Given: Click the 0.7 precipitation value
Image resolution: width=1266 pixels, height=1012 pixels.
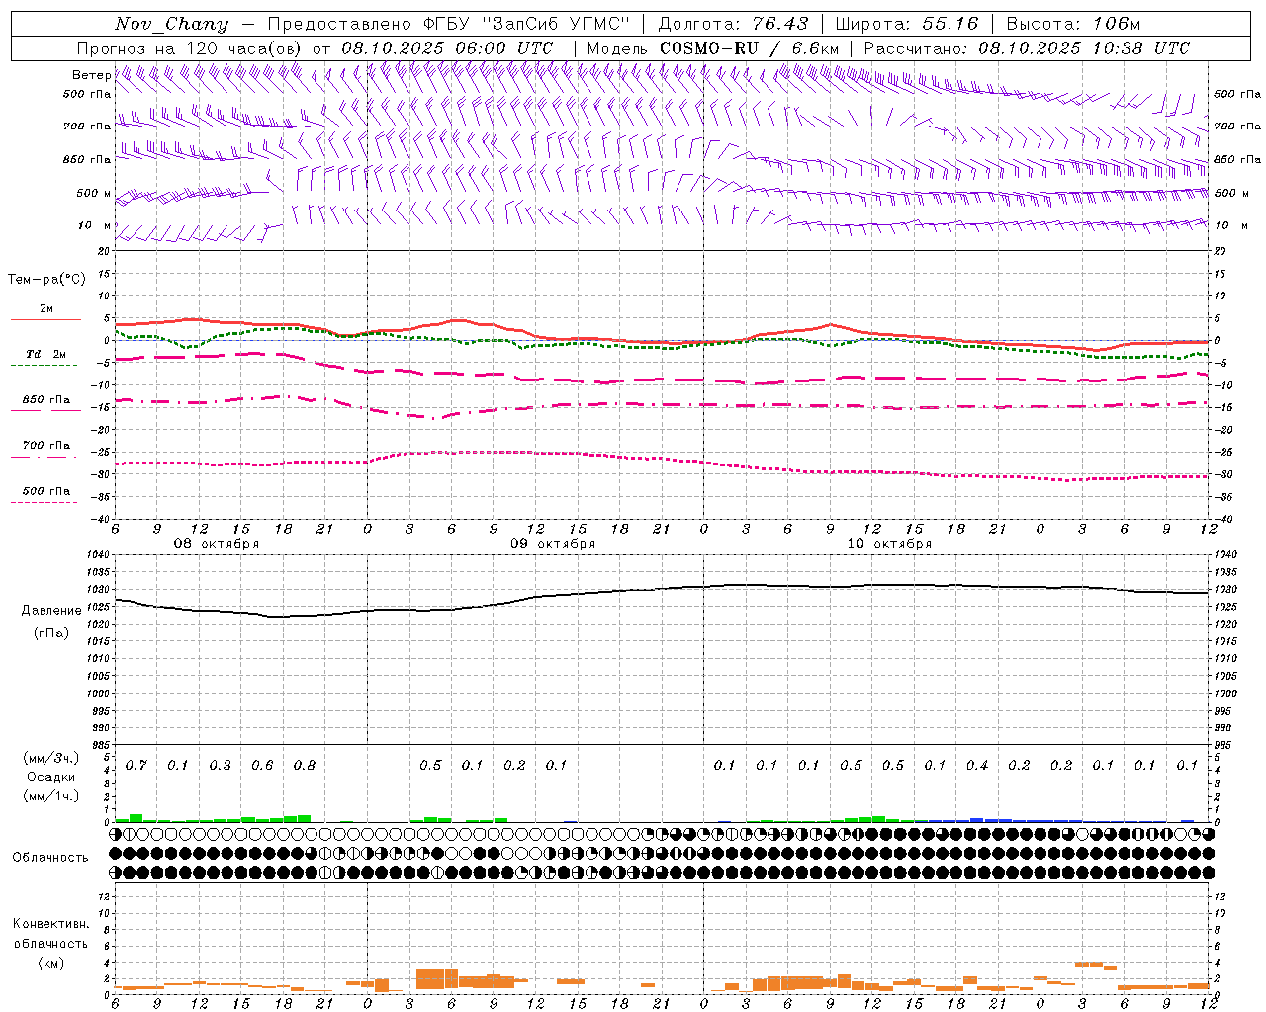Looking at the screenshot, I should 136,766.
